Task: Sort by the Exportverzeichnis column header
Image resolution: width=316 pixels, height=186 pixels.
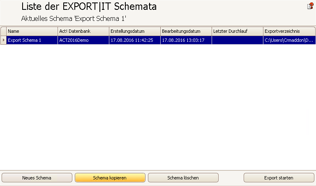Action: pyautogui.click(x=289, y=31)
